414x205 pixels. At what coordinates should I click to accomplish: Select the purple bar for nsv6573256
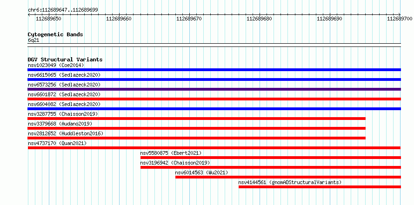coord(214,89)
